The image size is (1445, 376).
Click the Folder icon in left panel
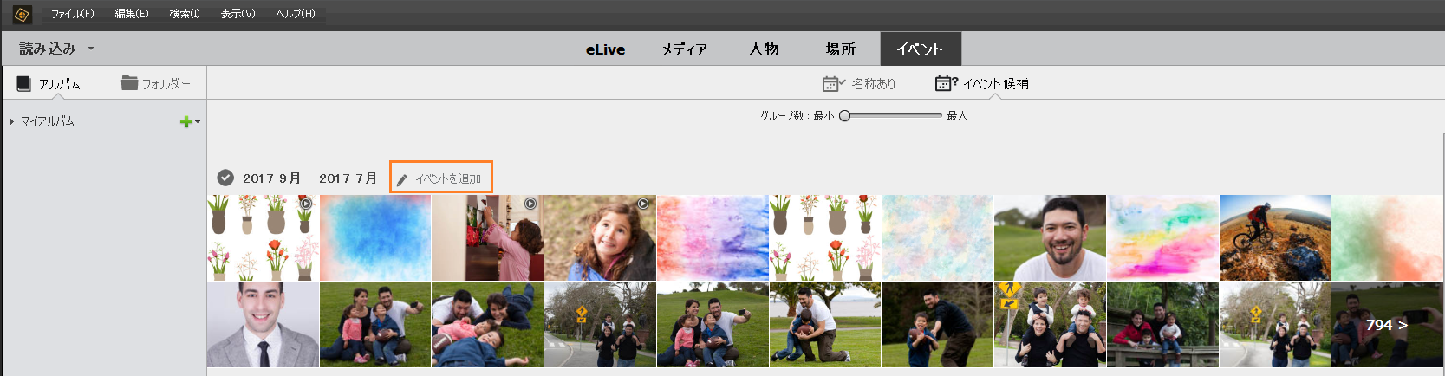click(130, 83)
